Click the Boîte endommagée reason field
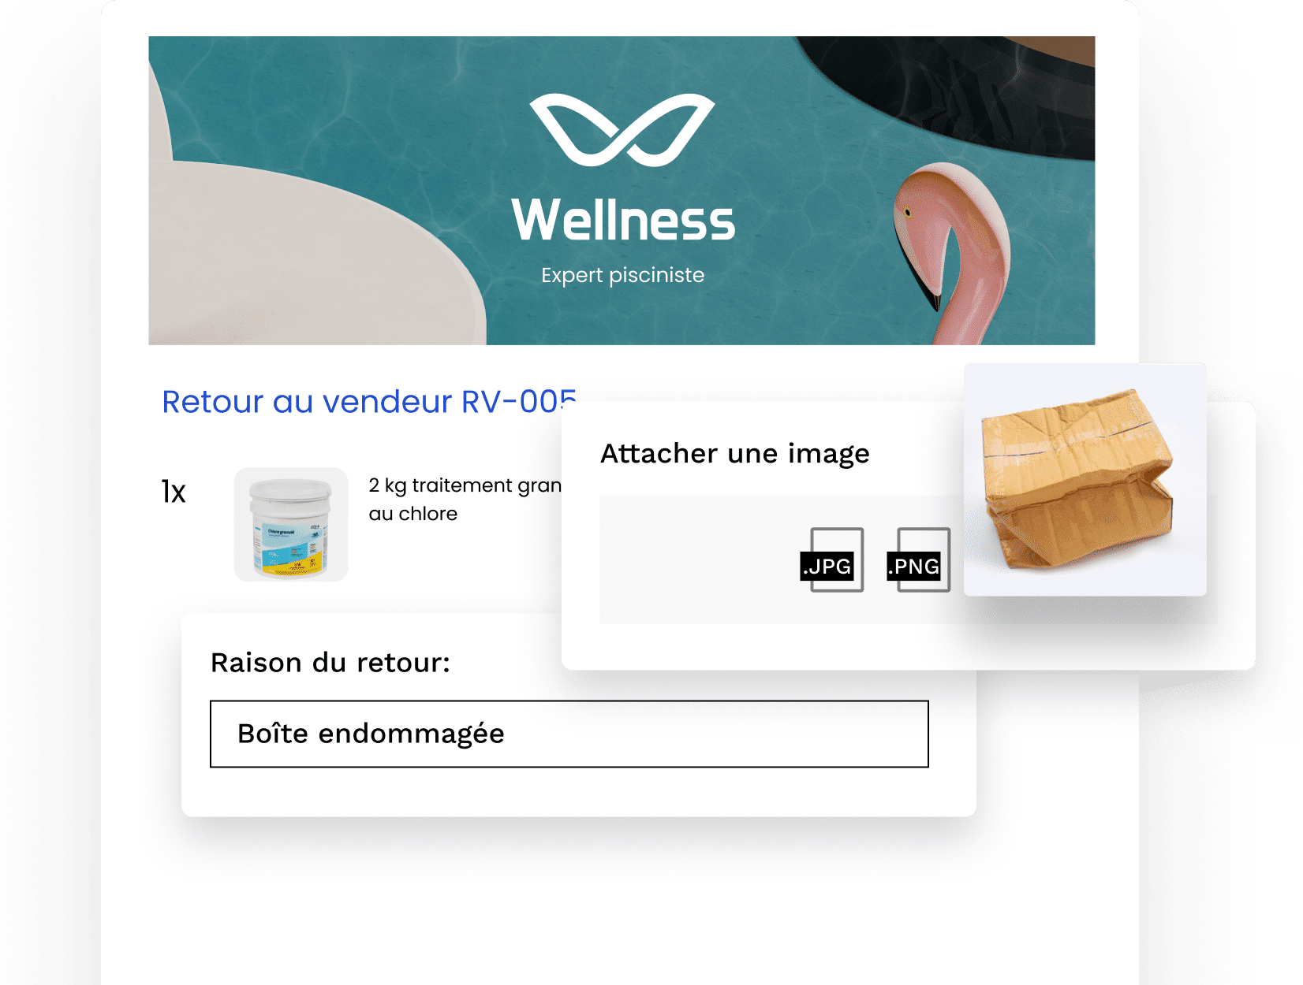The width and height of the screenshot is (1303, 985). tap(569, 734)
